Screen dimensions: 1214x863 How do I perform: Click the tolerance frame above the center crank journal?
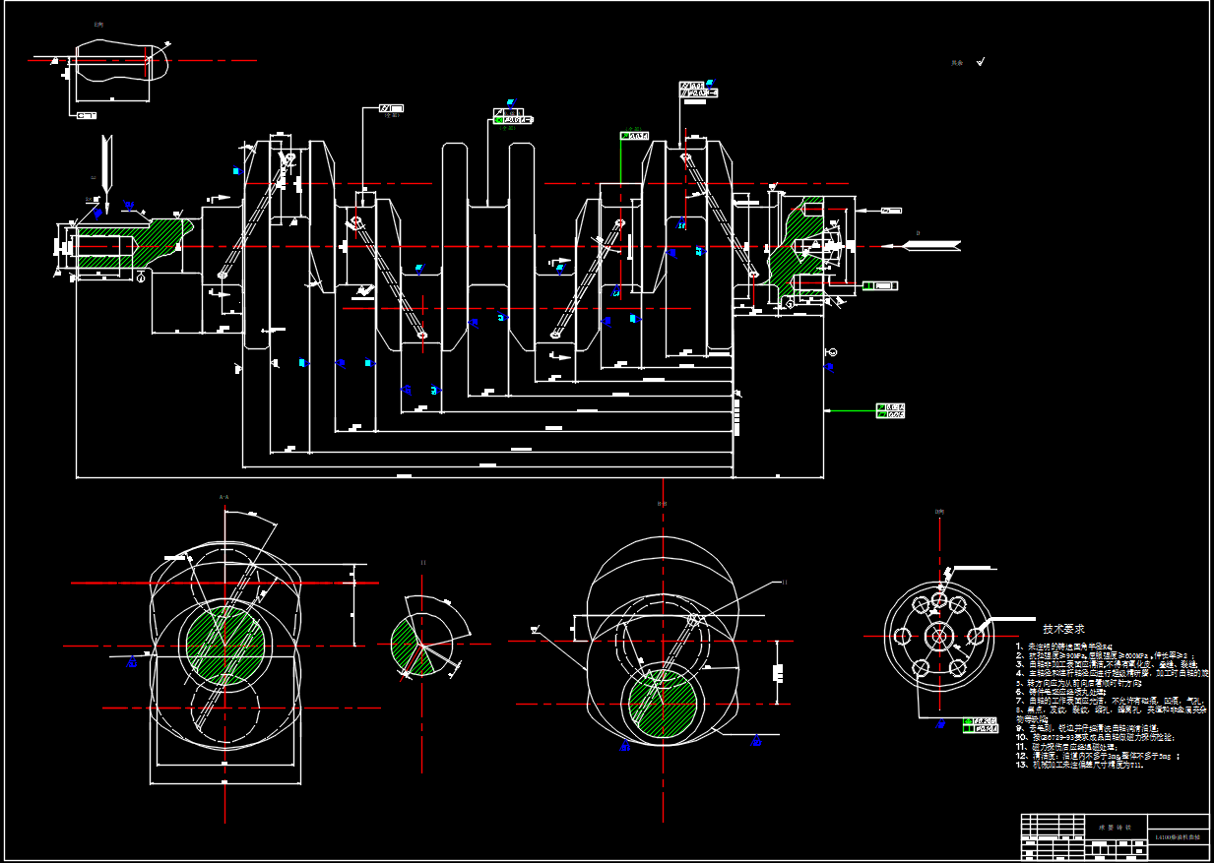(x=513, y=119)
